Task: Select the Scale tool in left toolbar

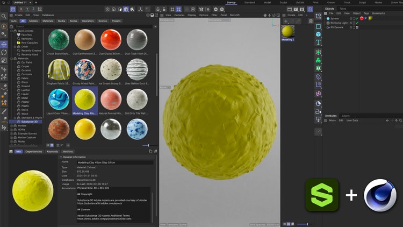Action: click(x=4, y=60)
